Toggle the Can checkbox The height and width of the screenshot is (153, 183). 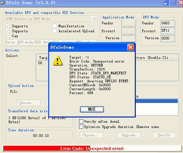tap(8, 36)
